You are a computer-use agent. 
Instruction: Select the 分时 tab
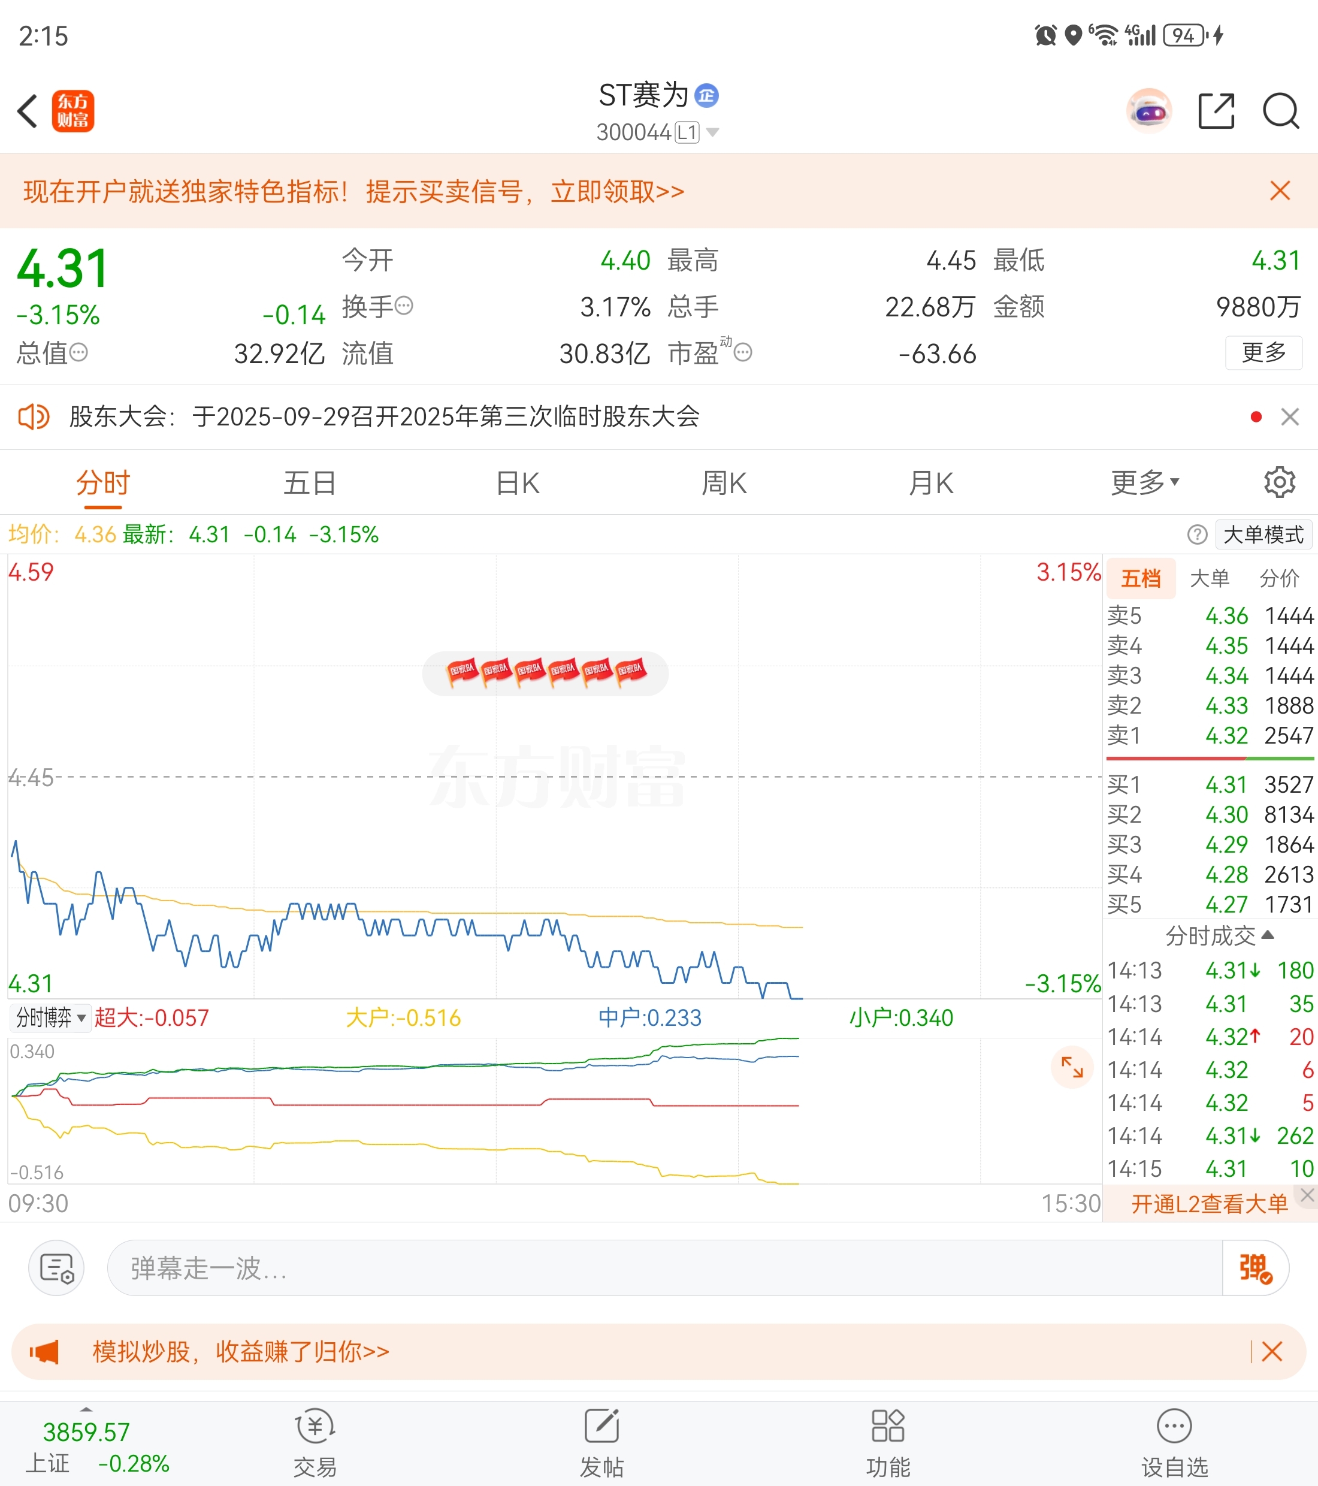(103, 483)
